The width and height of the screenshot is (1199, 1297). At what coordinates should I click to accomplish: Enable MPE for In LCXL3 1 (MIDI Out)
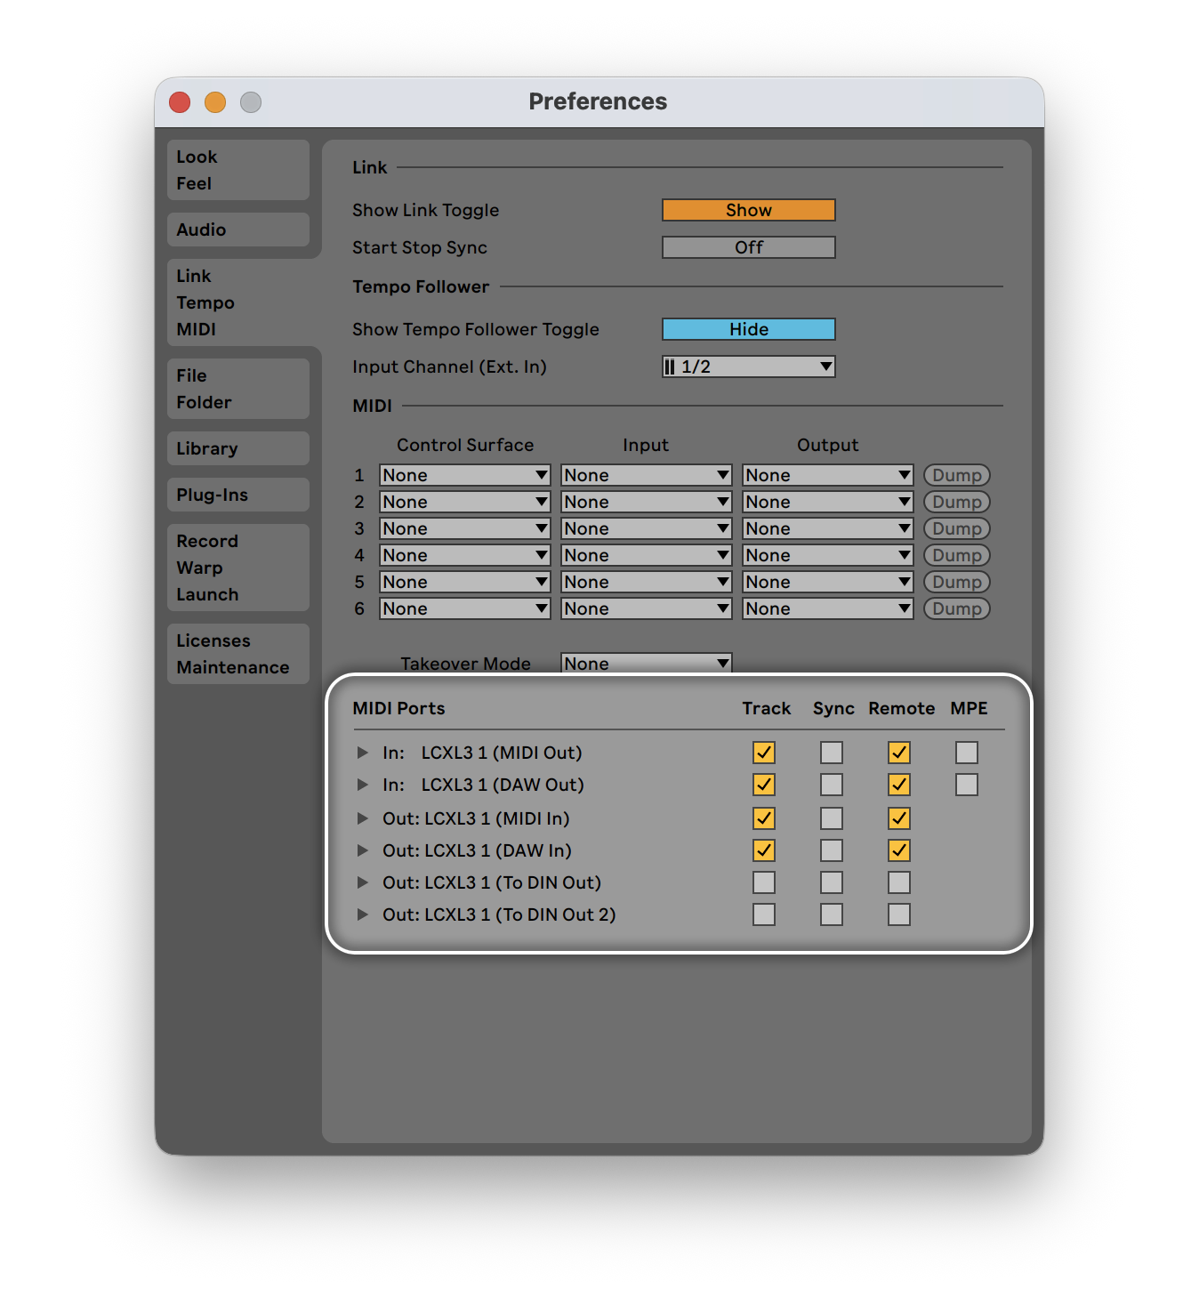[x=967, y=753]
